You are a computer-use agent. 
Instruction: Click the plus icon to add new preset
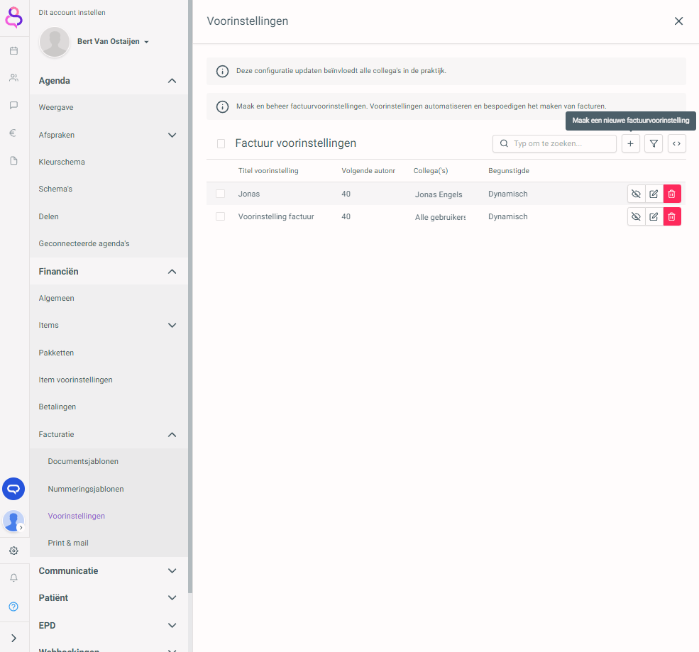tap(630, 143)
